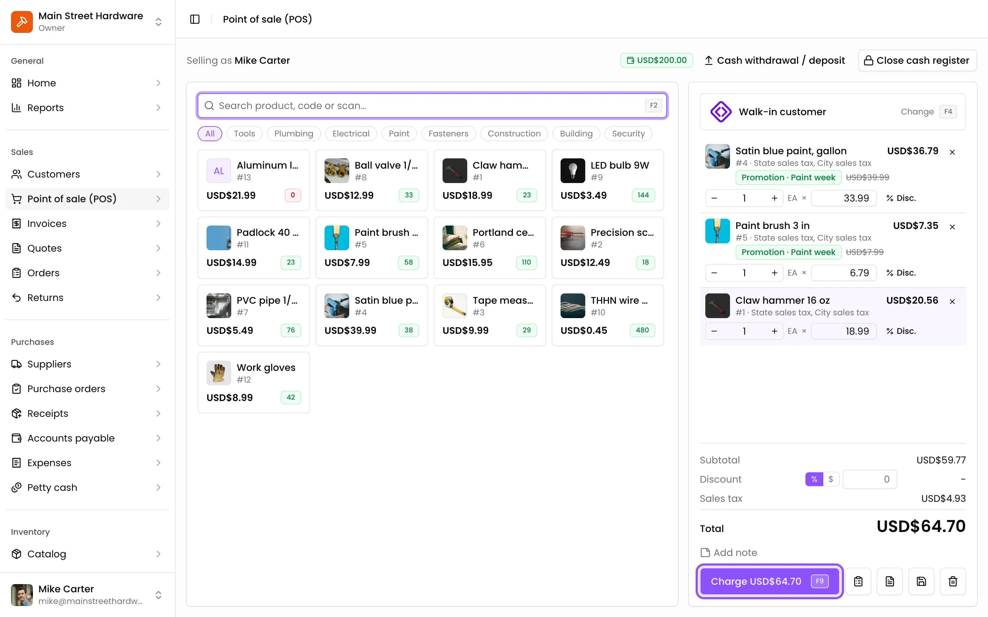
Task: Click Change customer button
Action: [928, 111]
